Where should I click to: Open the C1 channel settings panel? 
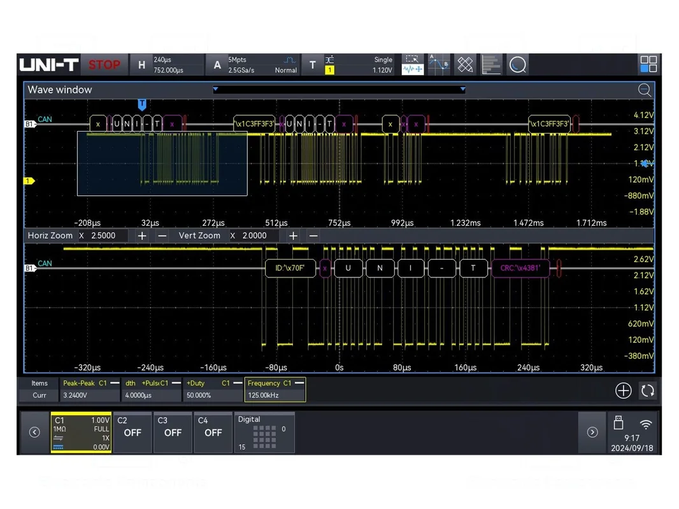(x=81, y=433)
